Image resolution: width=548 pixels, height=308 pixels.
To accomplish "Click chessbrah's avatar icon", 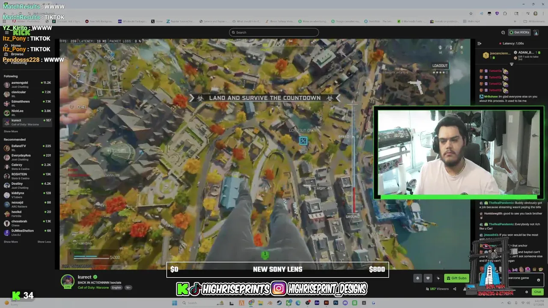I will click(7, 223).
